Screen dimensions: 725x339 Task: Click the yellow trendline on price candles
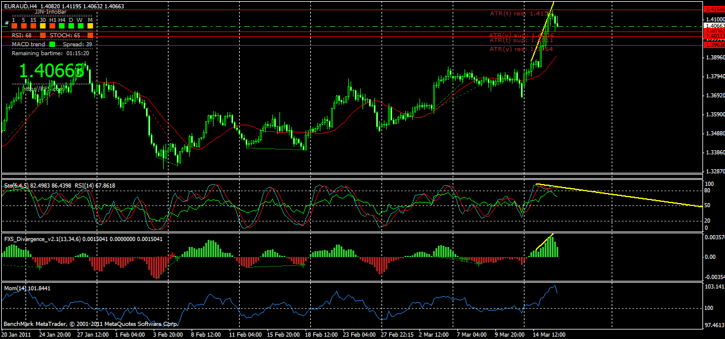click(x=542, y=33)
